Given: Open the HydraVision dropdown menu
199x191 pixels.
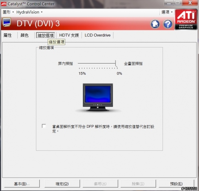Looking at the screenshot, I should point(30,12).
